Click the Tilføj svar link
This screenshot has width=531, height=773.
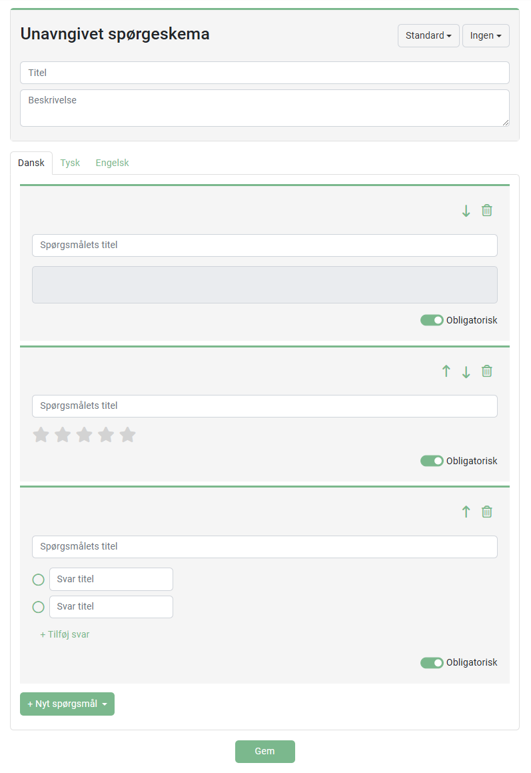click(65, 635)
